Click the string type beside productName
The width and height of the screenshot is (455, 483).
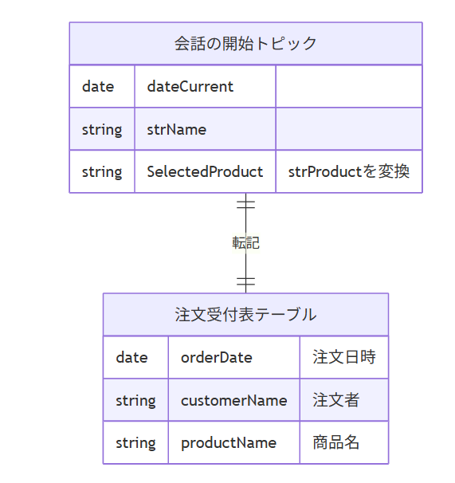(135, 442)
